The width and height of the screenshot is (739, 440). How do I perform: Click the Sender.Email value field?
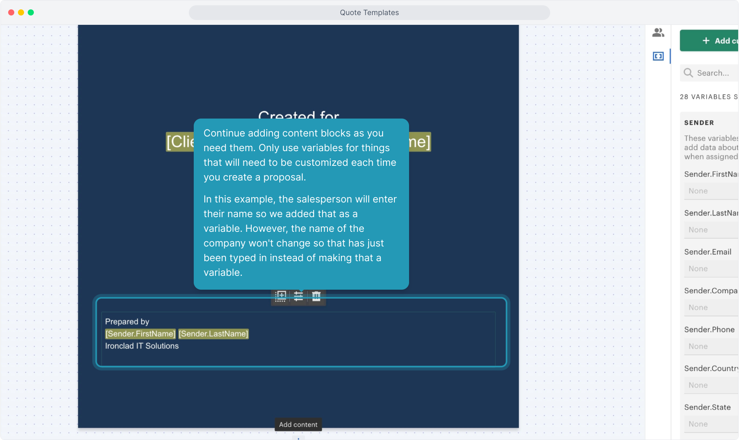pos(711,269)
